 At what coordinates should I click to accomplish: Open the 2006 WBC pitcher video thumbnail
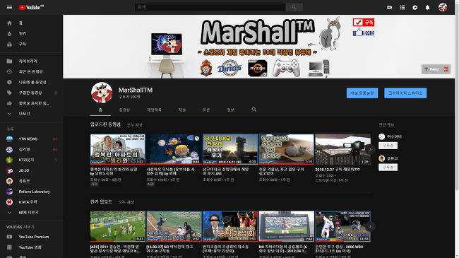click(342, 226)
